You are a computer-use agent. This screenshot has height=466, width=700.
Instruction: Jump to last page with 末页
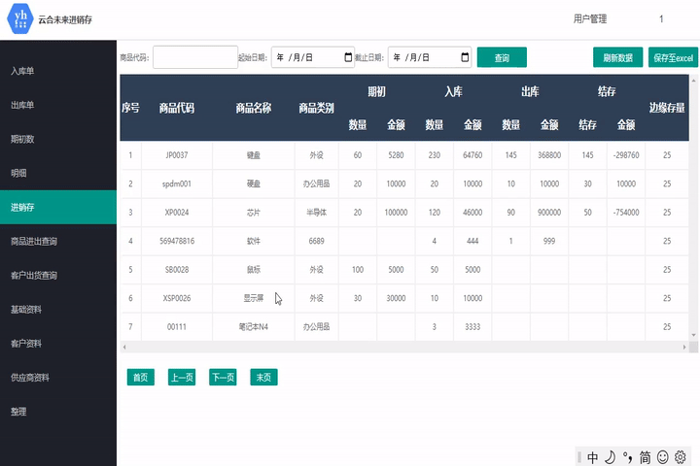tap(263, 378)
